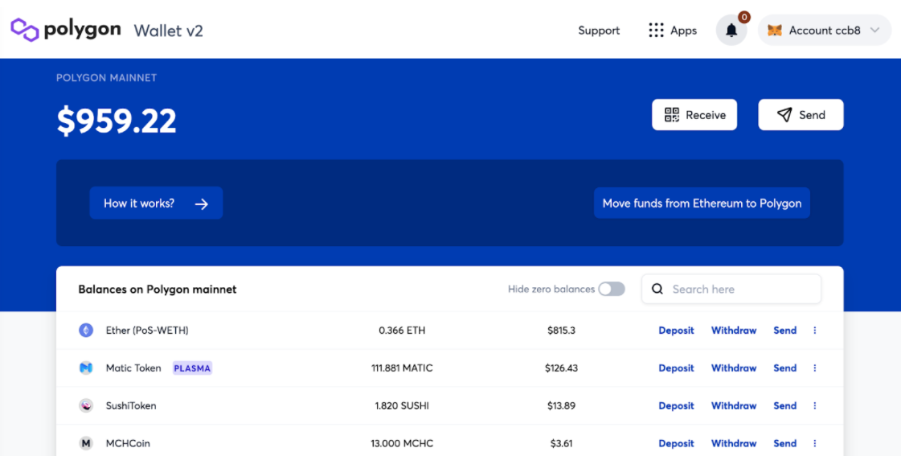Send Ether (PoS-WETH)

click(x=785, y=330)
